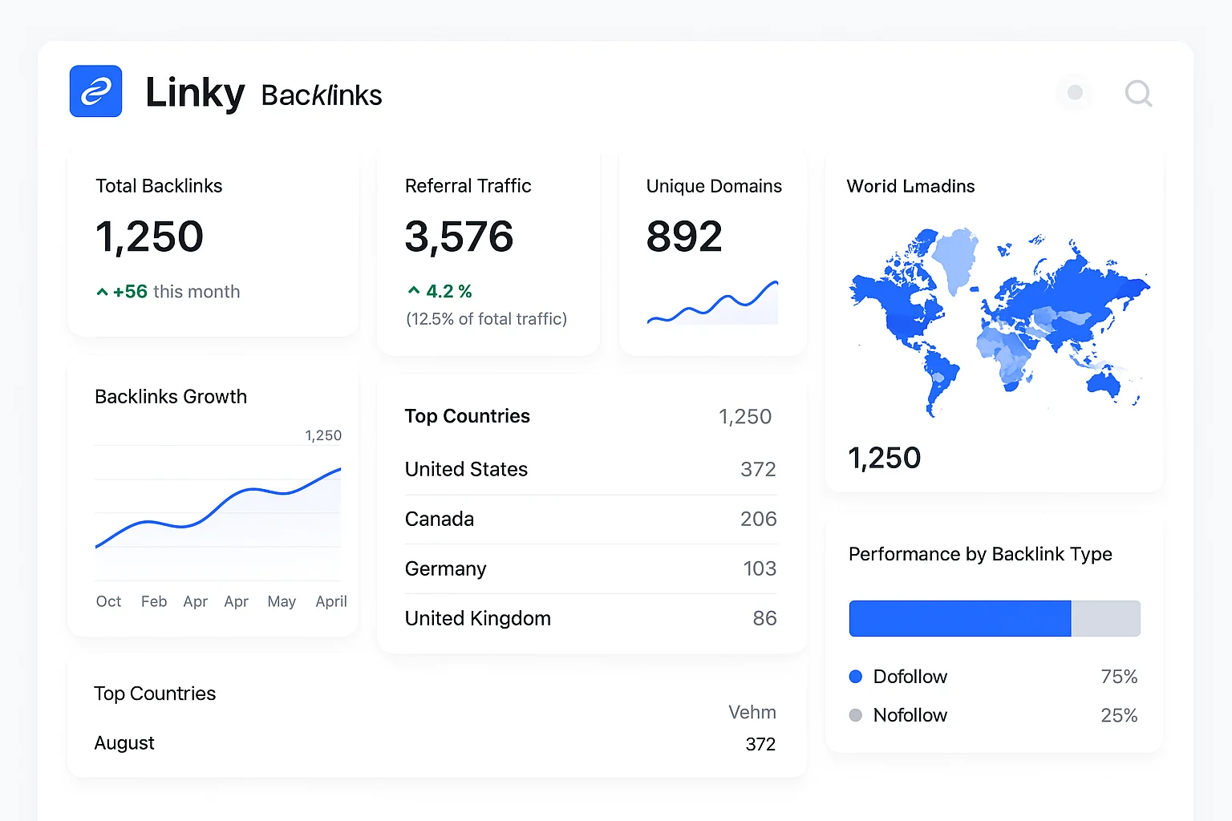Click the gray Nofollow bar segment
The height and width of the screenshot is (821, 1232).
click(1105, 618)
